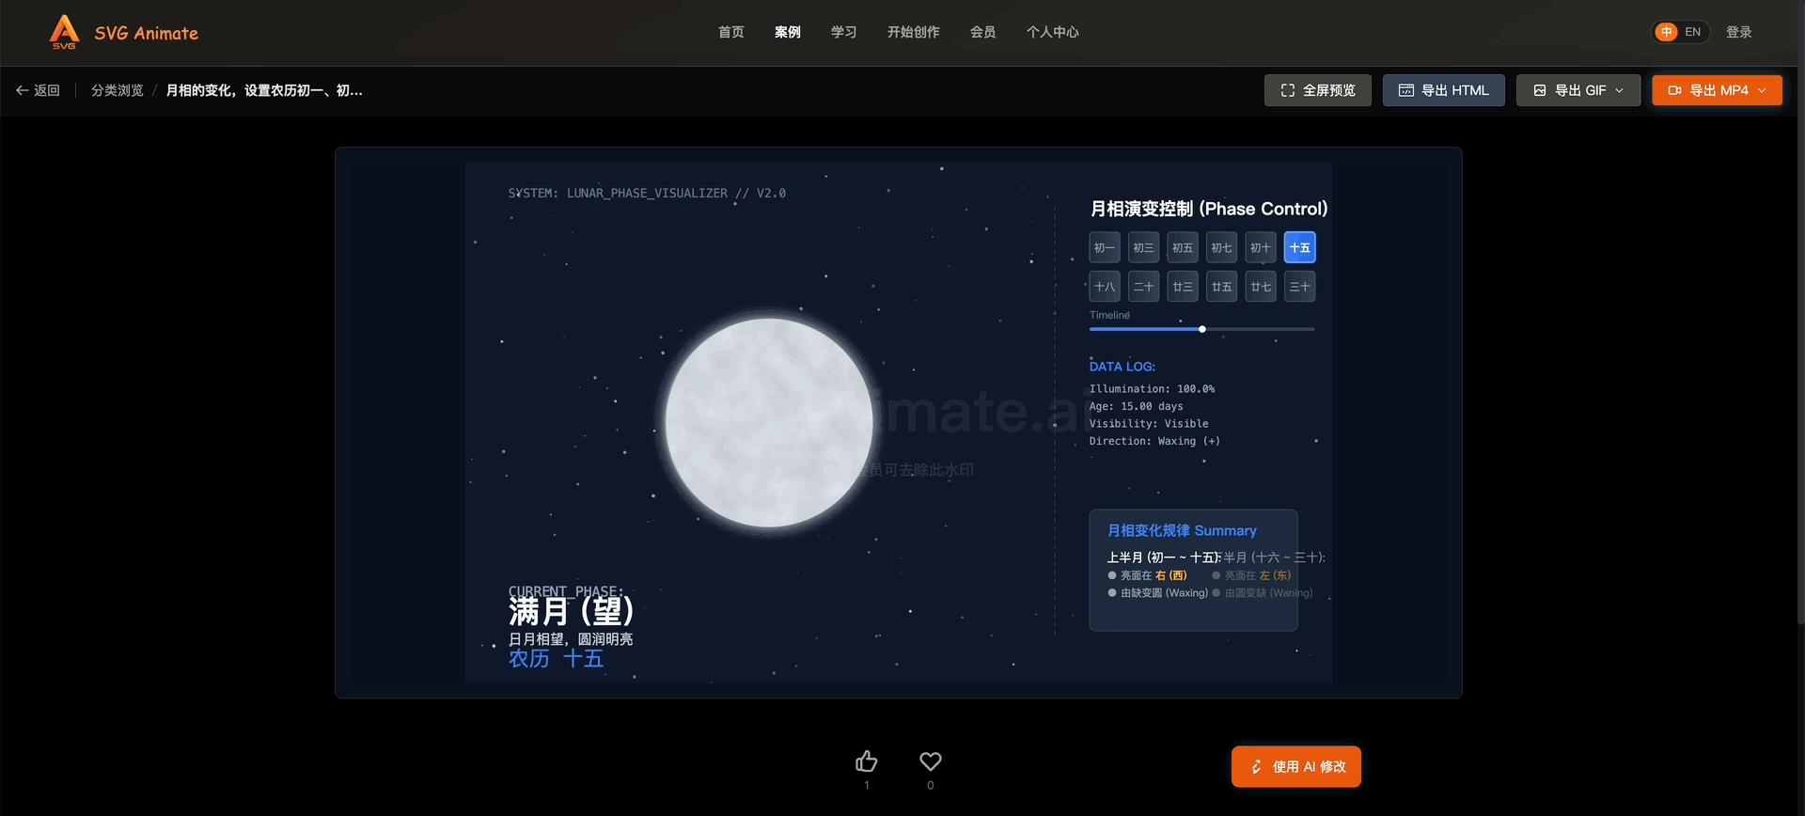
Task: Click the SVG Animate logo
Action: (124, 33)
